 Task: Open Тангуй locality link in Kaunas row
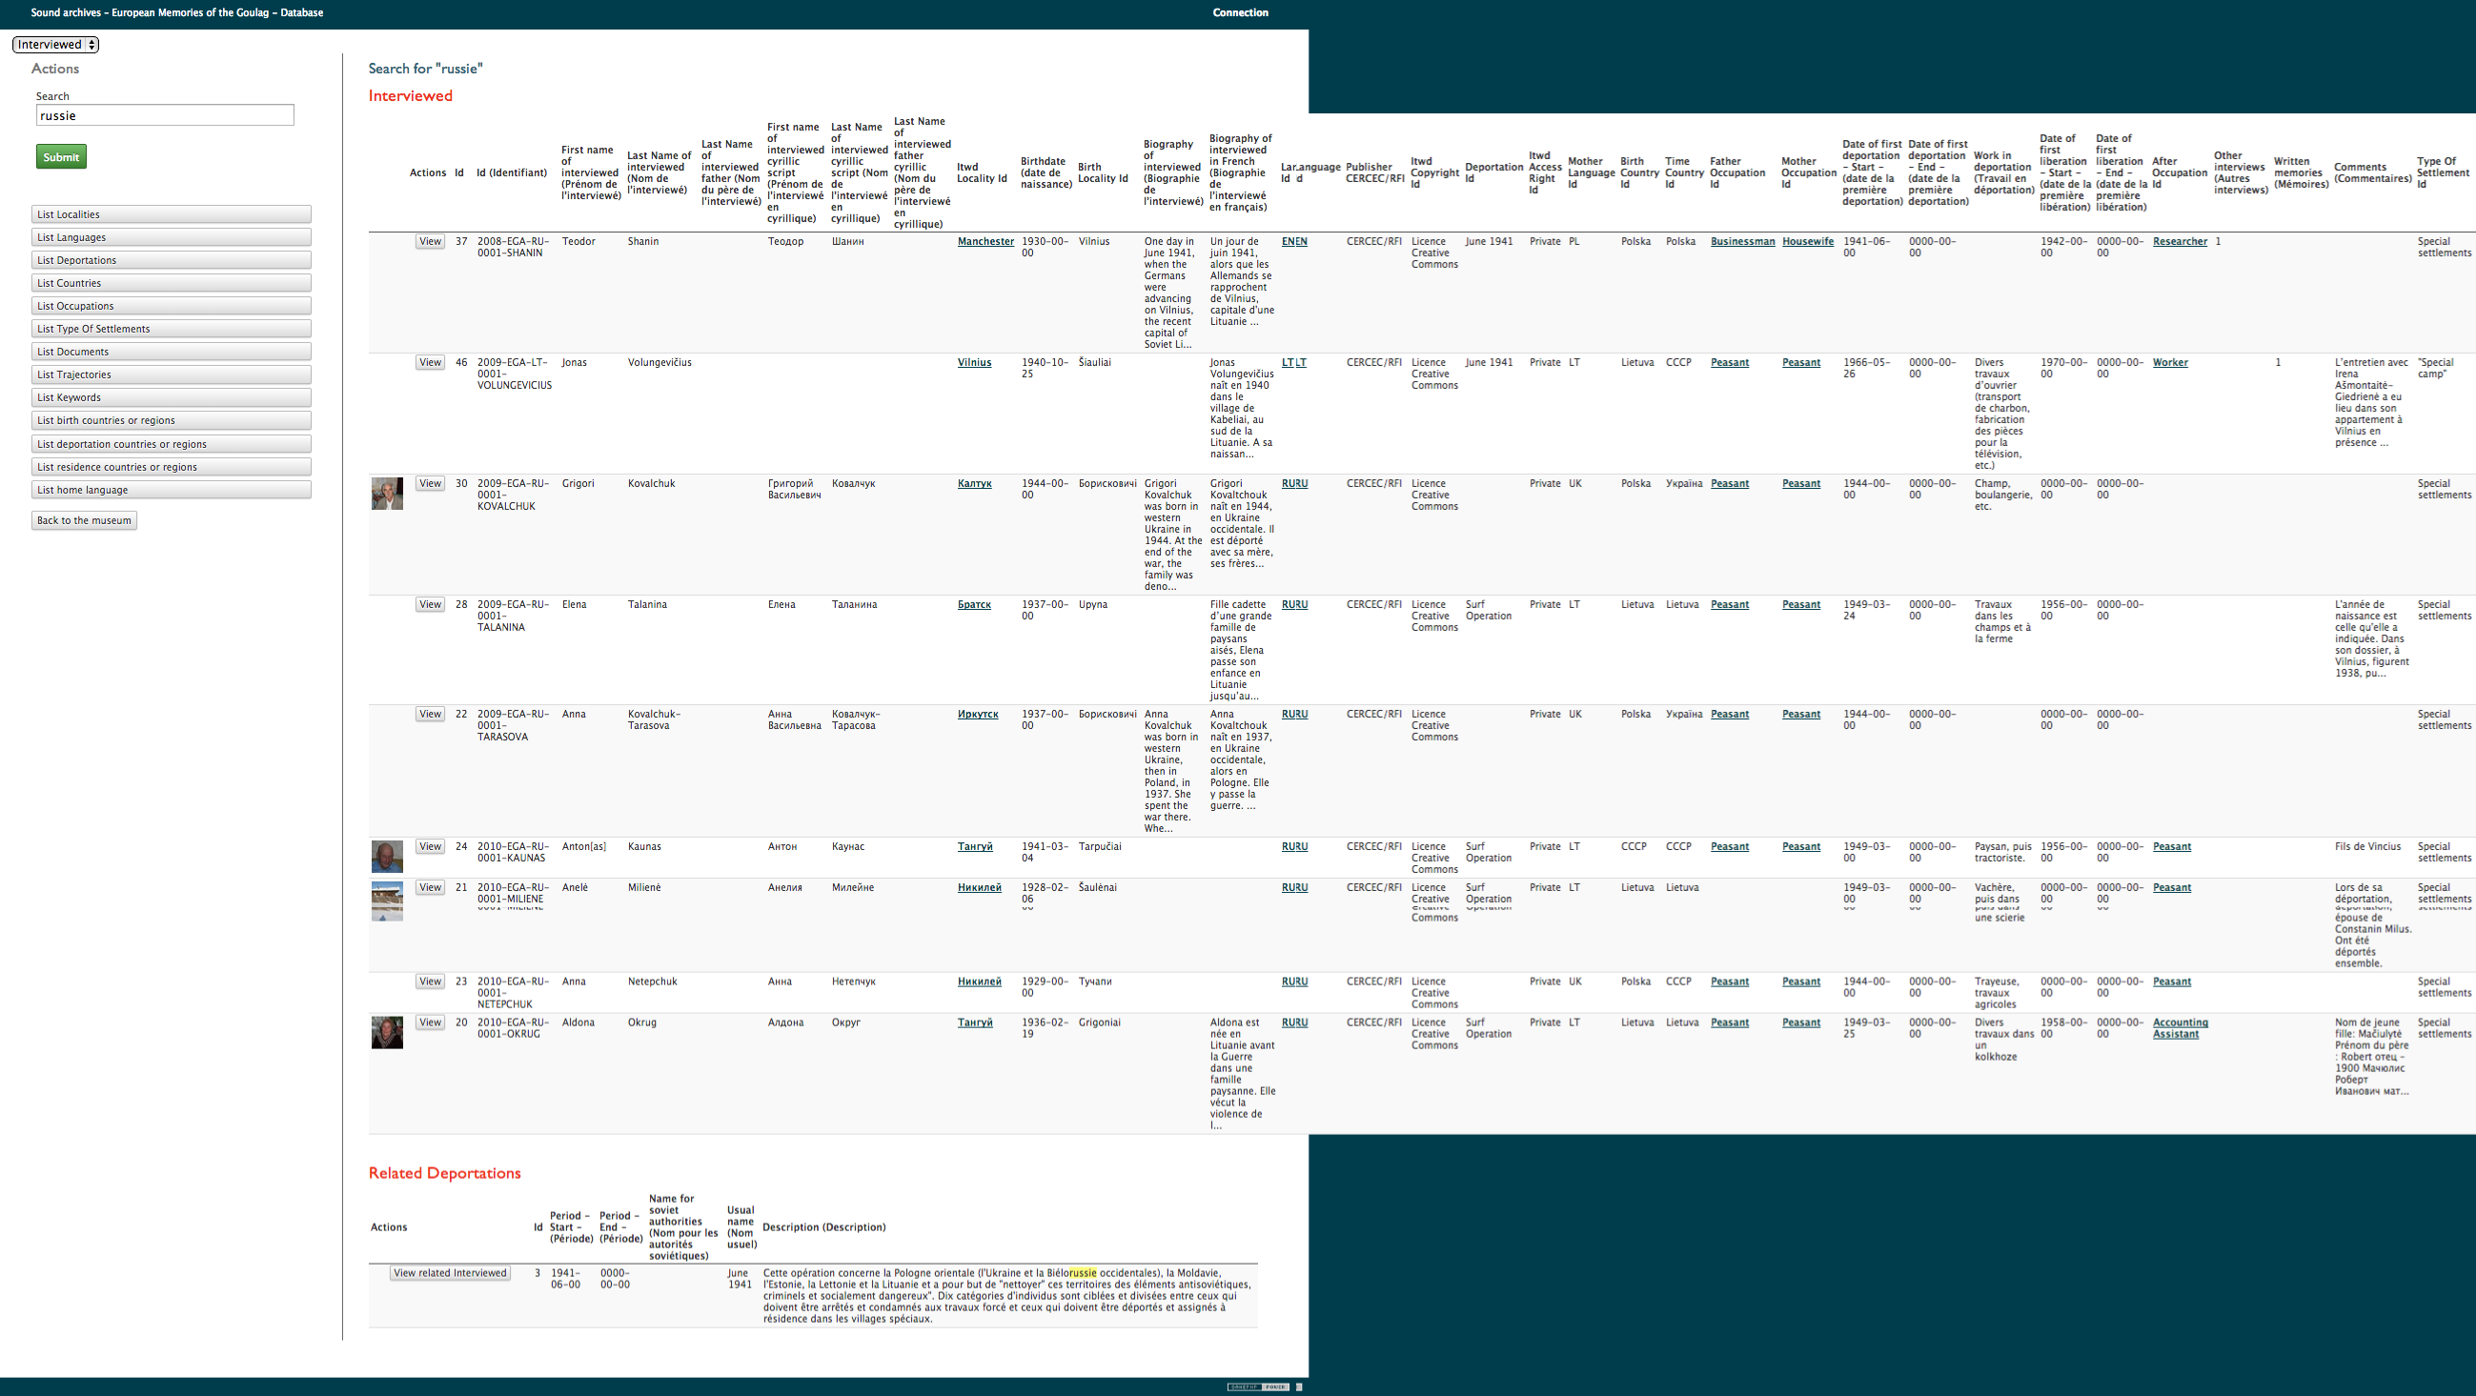coord(975,847)
